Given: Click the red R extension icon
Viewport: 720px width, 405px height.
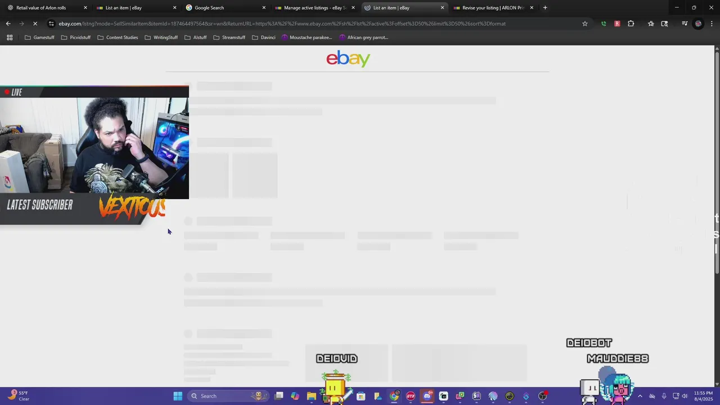Looking at the screenshot, I should [617, 24].
